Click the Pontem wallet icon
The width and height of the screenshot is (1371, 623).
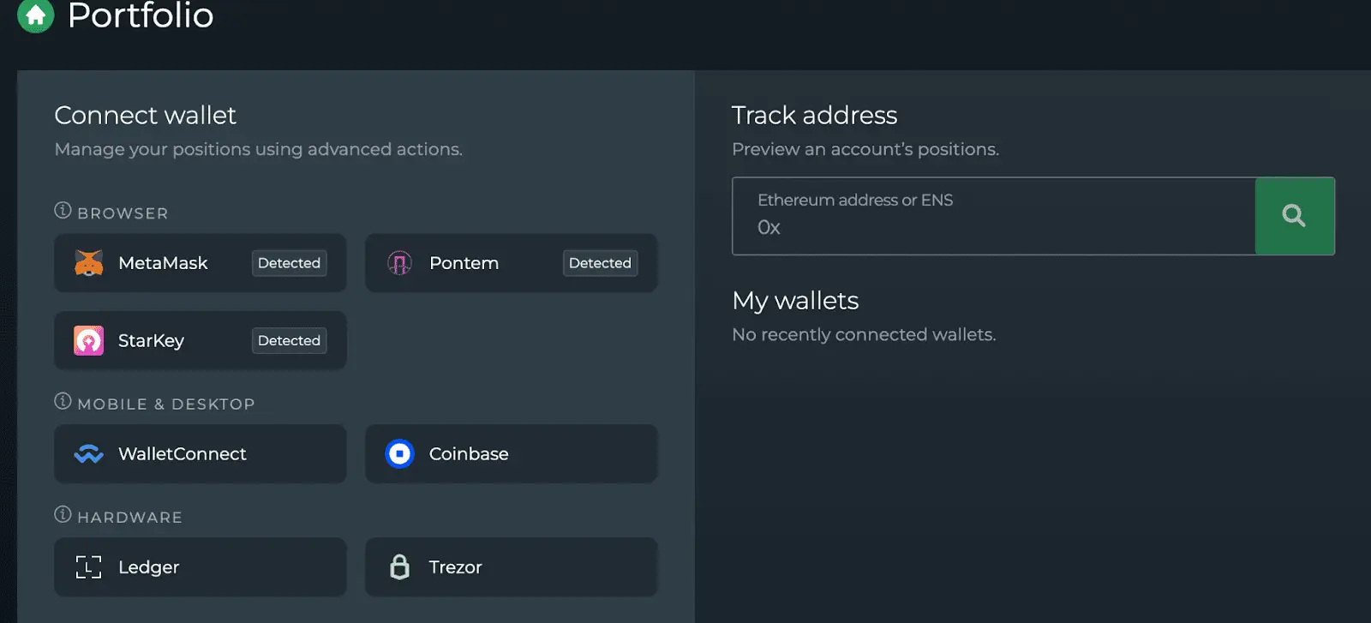point(400,263)
